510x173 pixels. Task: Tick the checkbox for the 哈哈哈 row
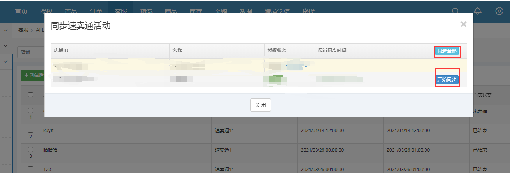(x=31, y=150)
